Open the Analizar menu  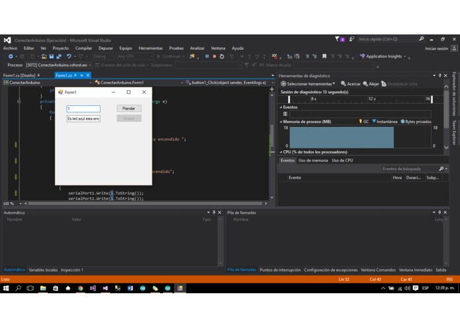coord(197,48)
